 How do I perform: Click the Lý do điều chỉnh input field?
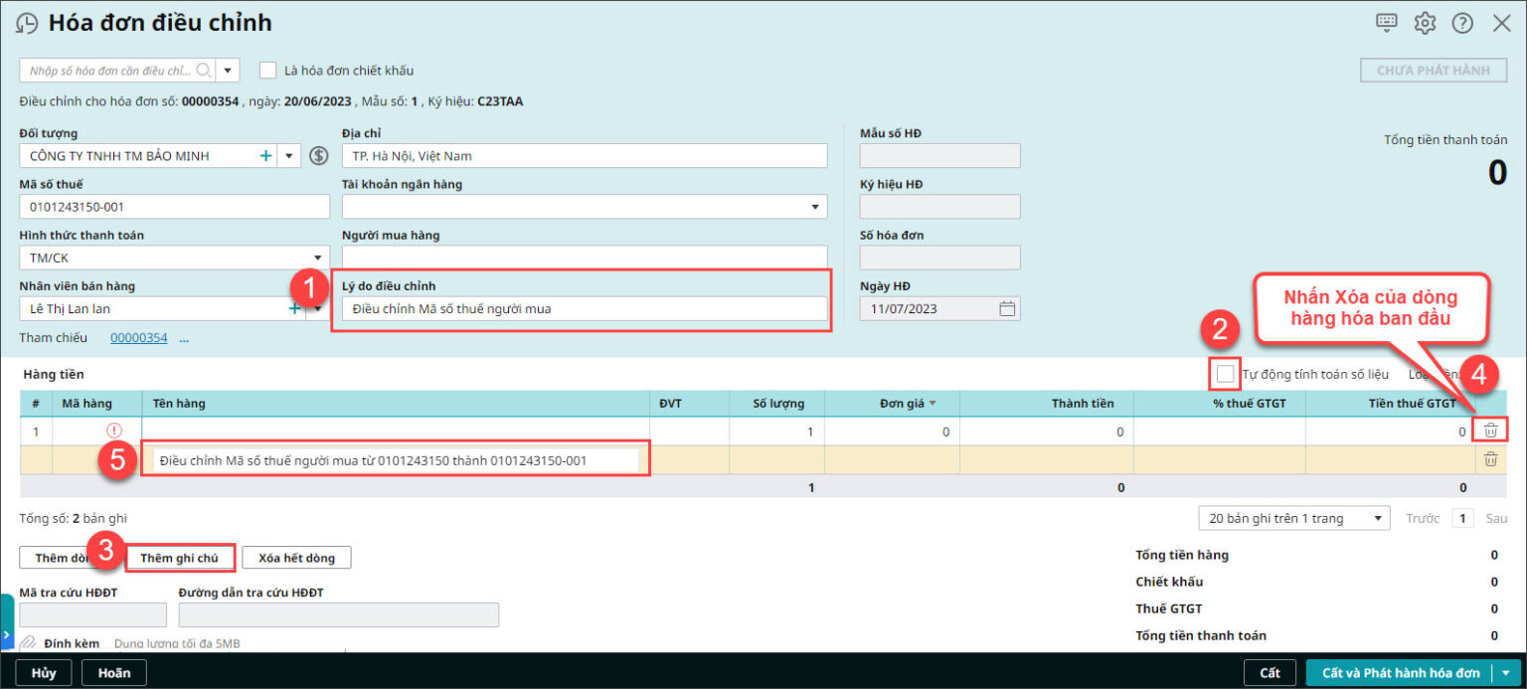pyautogui.click(x=585, y=309)
